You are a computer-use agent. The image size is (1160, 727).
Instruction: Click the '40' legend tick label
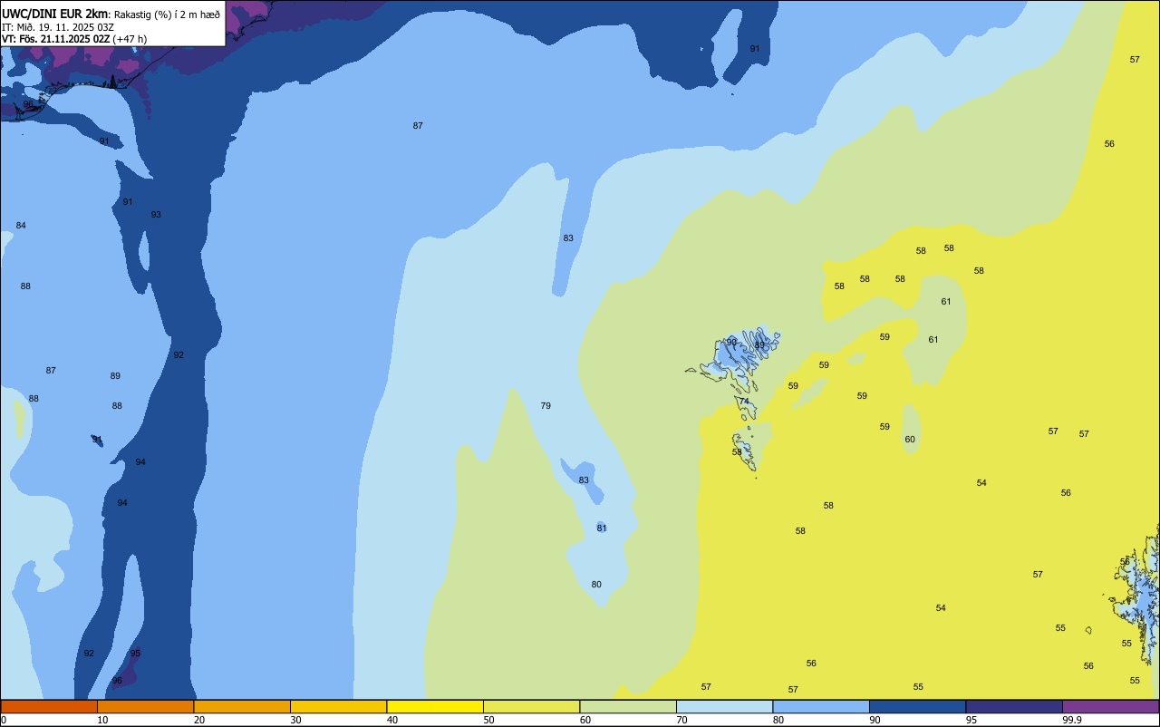coord(392,720)
